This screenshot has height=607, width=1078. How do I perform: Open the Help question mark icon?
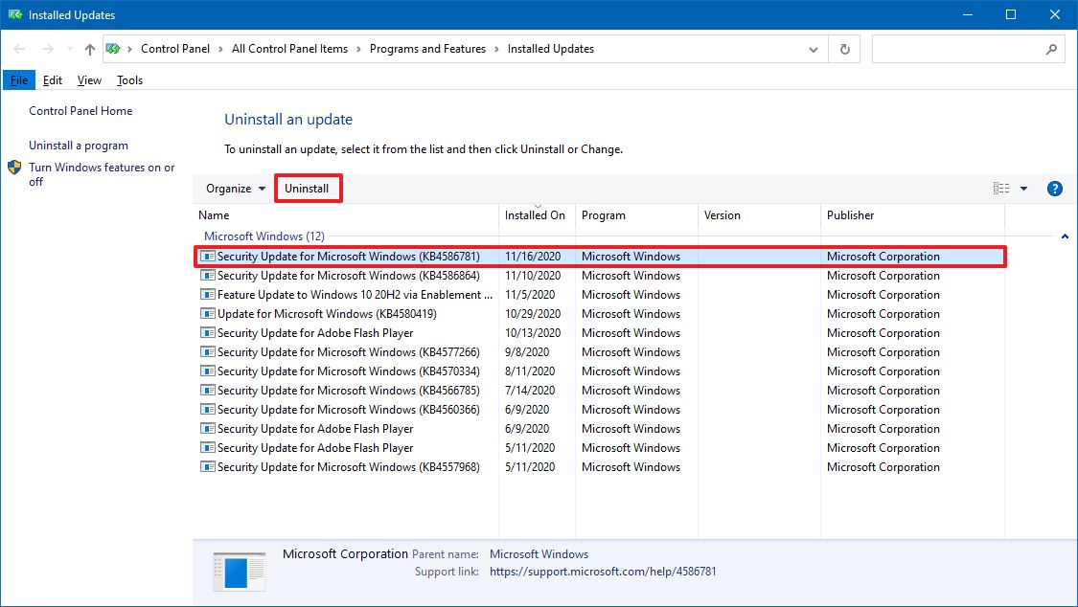coord(1055,189)
